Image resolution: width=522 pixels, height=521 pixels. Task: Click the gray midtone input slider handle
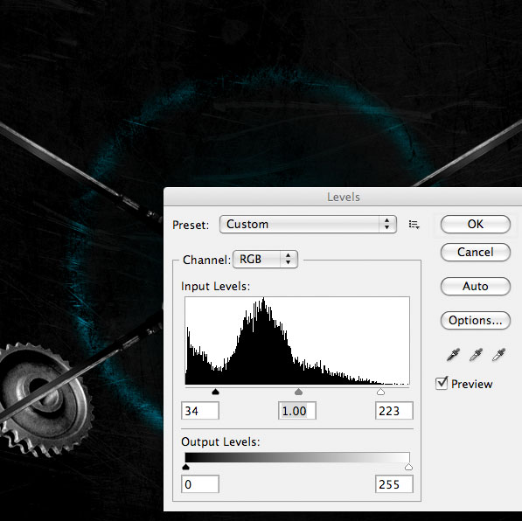[x=299, y=392]
